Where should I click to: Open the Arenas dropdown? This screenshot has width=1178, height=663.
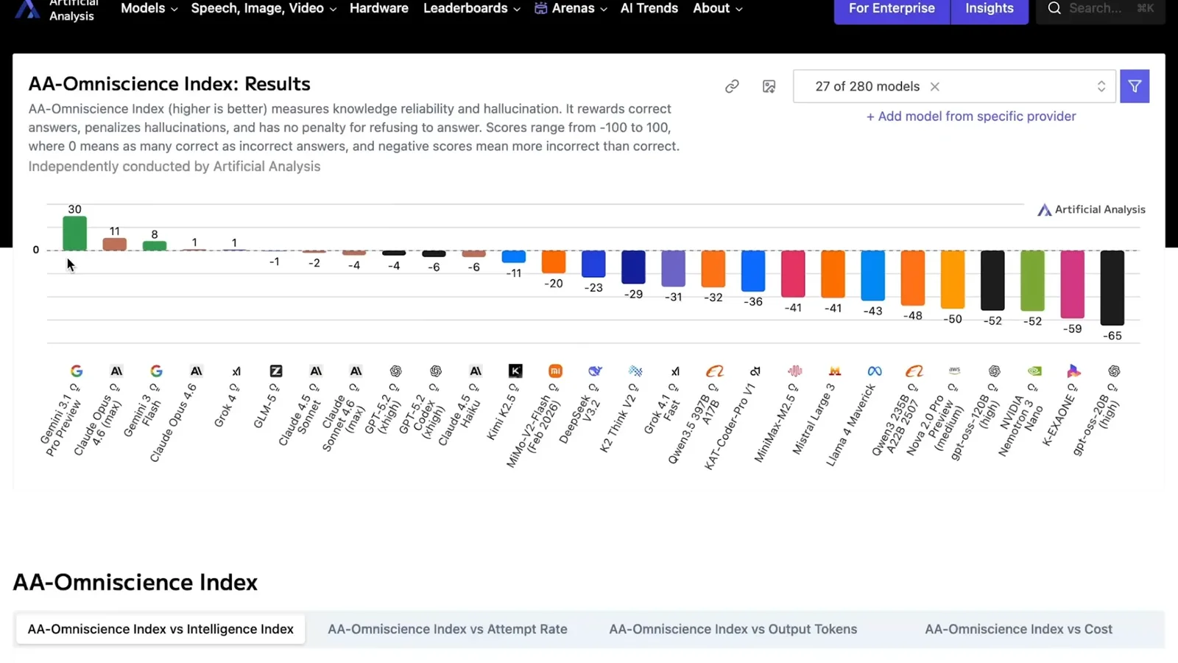[x=571, y=8]
